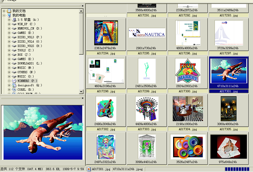253x172 pixels.
Task: Click the tree scrollbar down arrow
Action: tap(81, 92)
